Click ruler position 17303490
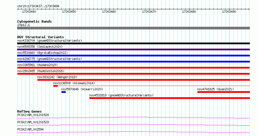Image resolution: width=258 pixels, height=136 pixels. (x=229, y=12)
